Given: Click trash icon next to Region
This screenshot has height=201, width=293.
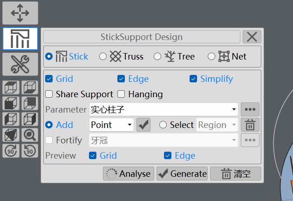Looking at the screenshot, I should [250, 125].
